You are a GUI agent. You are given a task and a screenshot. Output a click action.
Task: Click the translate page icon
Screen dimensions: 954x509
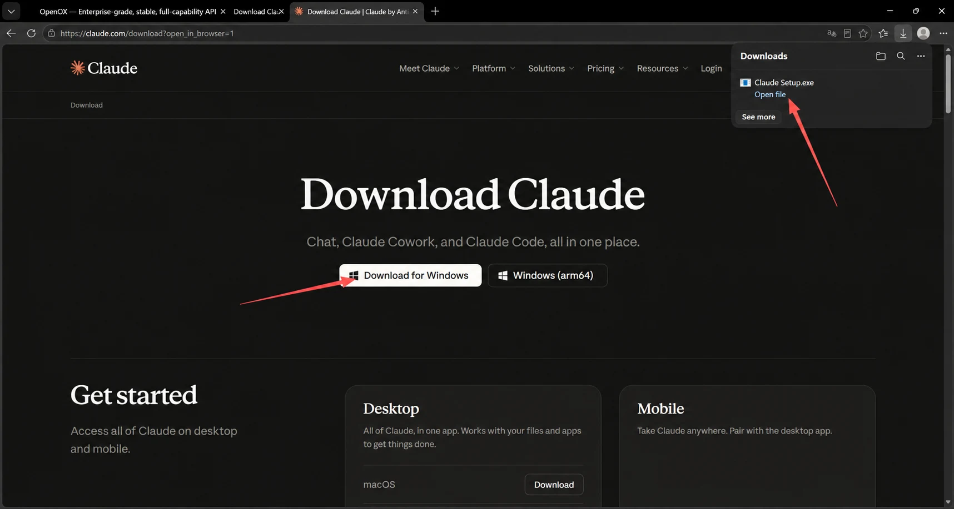[x=832, y=33]
